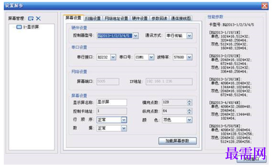This screenshot has width=274, height=167.
Task: Switch to the 扫描设置 tab
Action: 93,18
